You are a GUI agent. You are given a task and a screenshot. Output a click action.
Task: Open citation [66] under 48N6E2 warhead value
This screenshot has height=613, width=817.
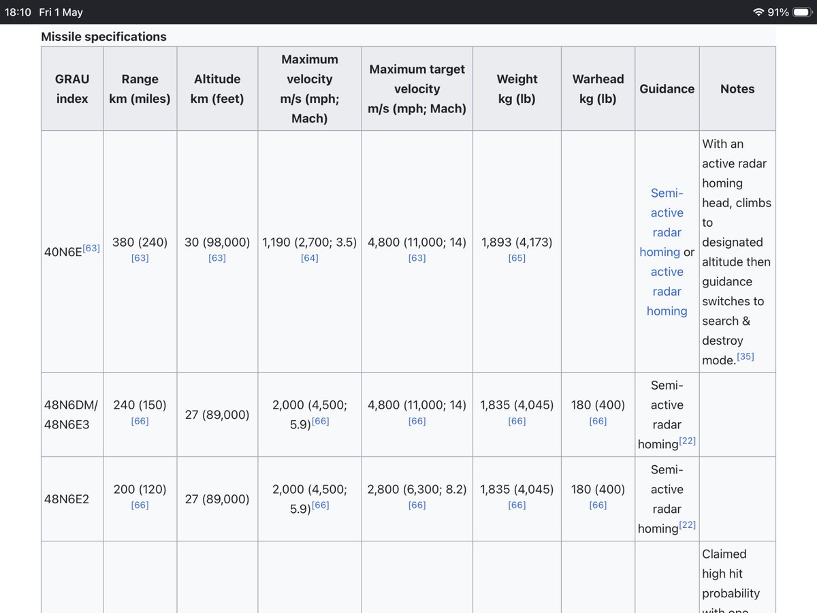[x=598, y=505]
